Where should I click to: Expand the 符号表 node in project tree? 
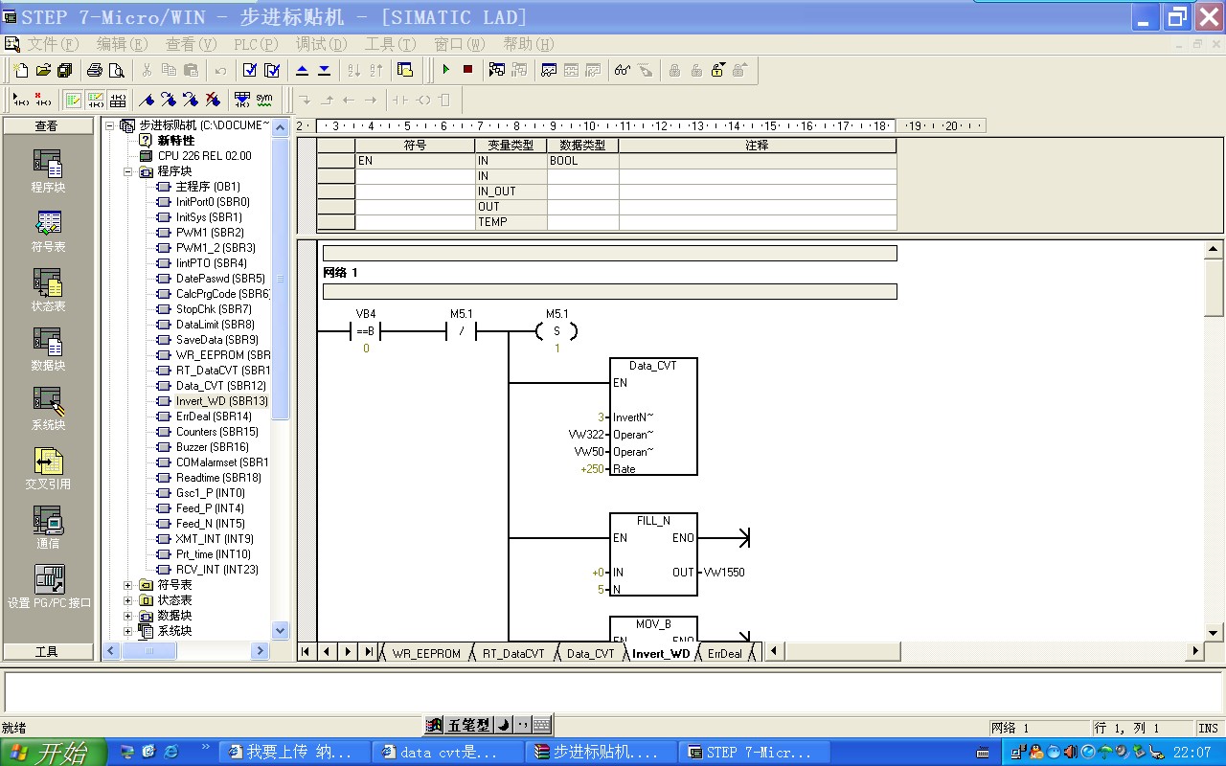128,585
